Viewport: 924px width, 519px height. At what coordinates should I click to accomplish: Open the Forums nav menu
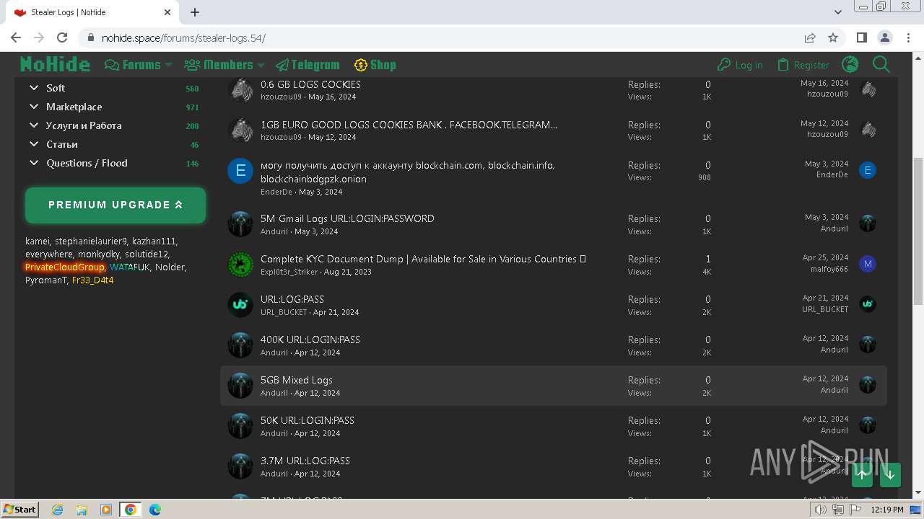click(133, 65)
